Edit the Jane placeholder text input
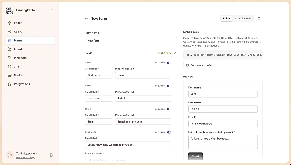Image resolution: width=291 pixels, height=165 pixels. [x=143, y=75]
